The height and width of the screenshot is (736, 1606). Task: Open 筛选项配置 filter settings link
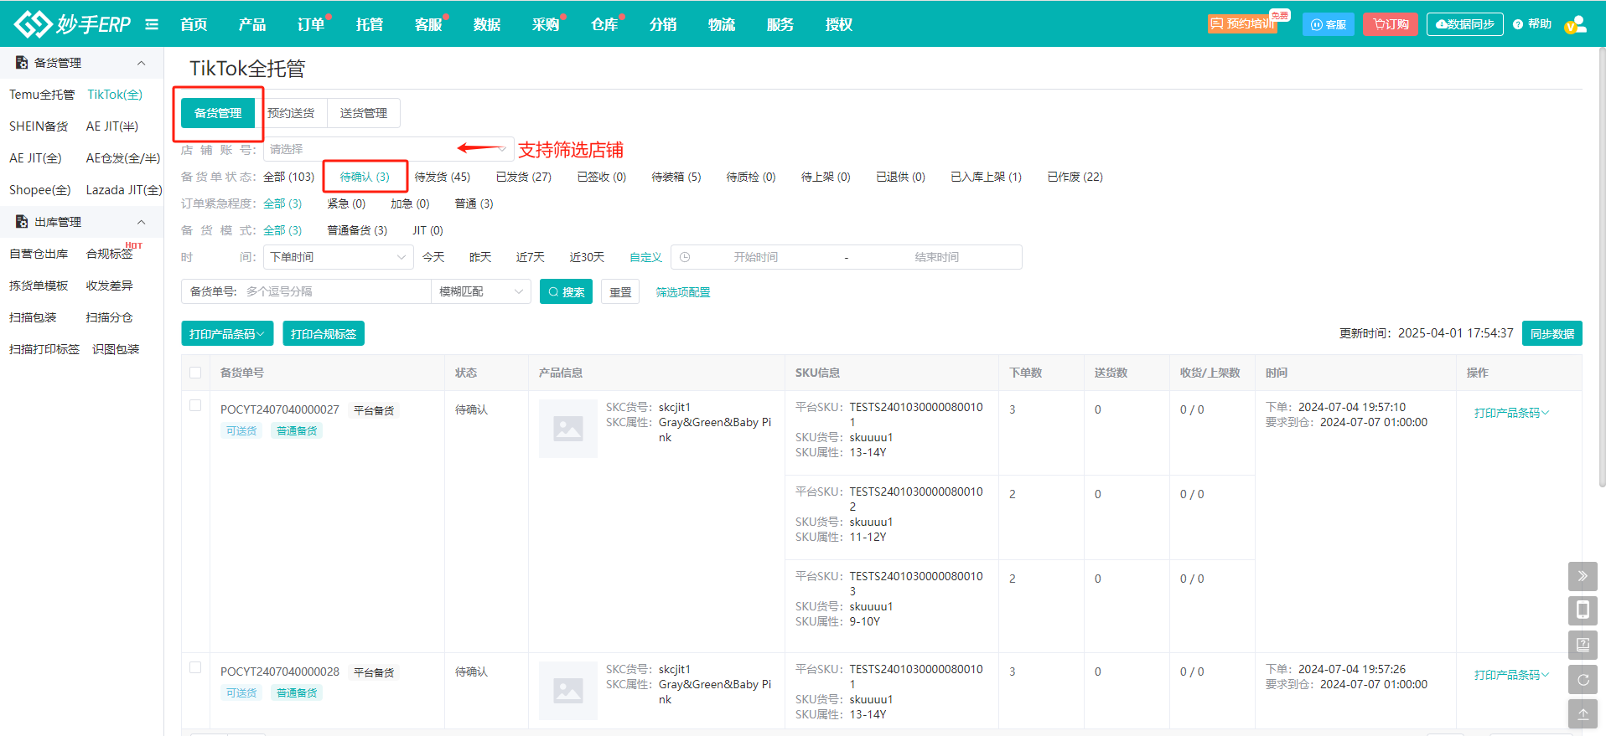pyautogui.click(x=683, y=292)
